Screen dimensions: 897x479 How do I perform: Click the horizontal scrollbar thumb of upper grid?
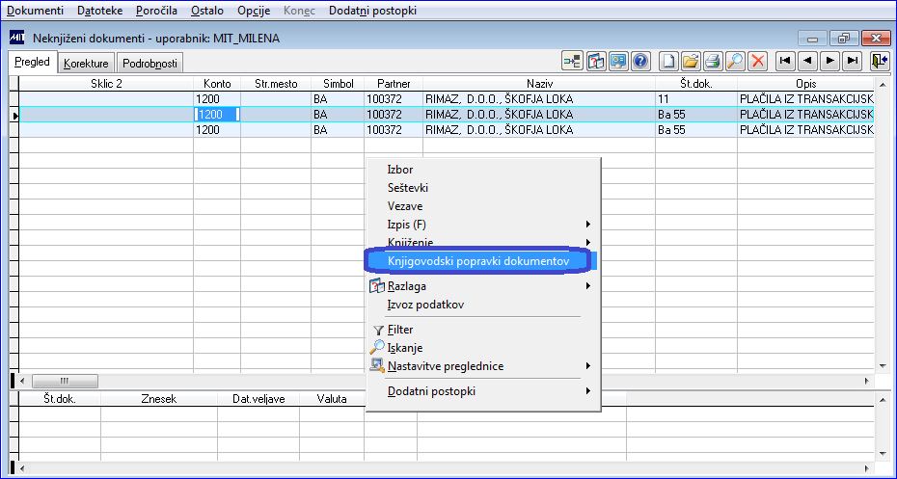click(x=65, y=381)
